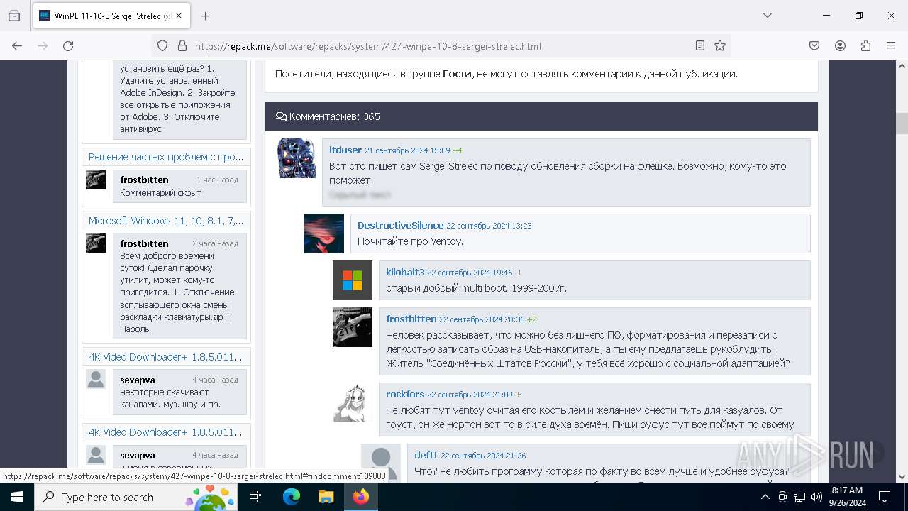Open the Windows Start menu

[17, 497]
